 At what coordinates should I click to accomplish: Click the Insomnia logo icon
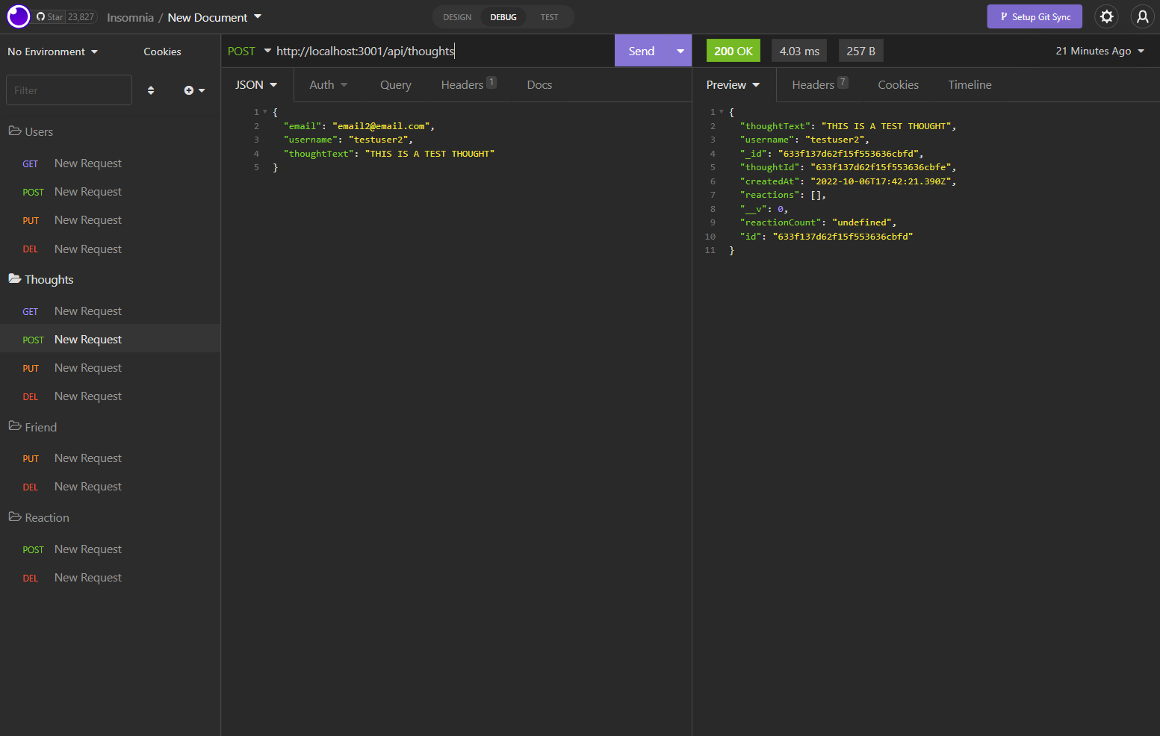18,16
